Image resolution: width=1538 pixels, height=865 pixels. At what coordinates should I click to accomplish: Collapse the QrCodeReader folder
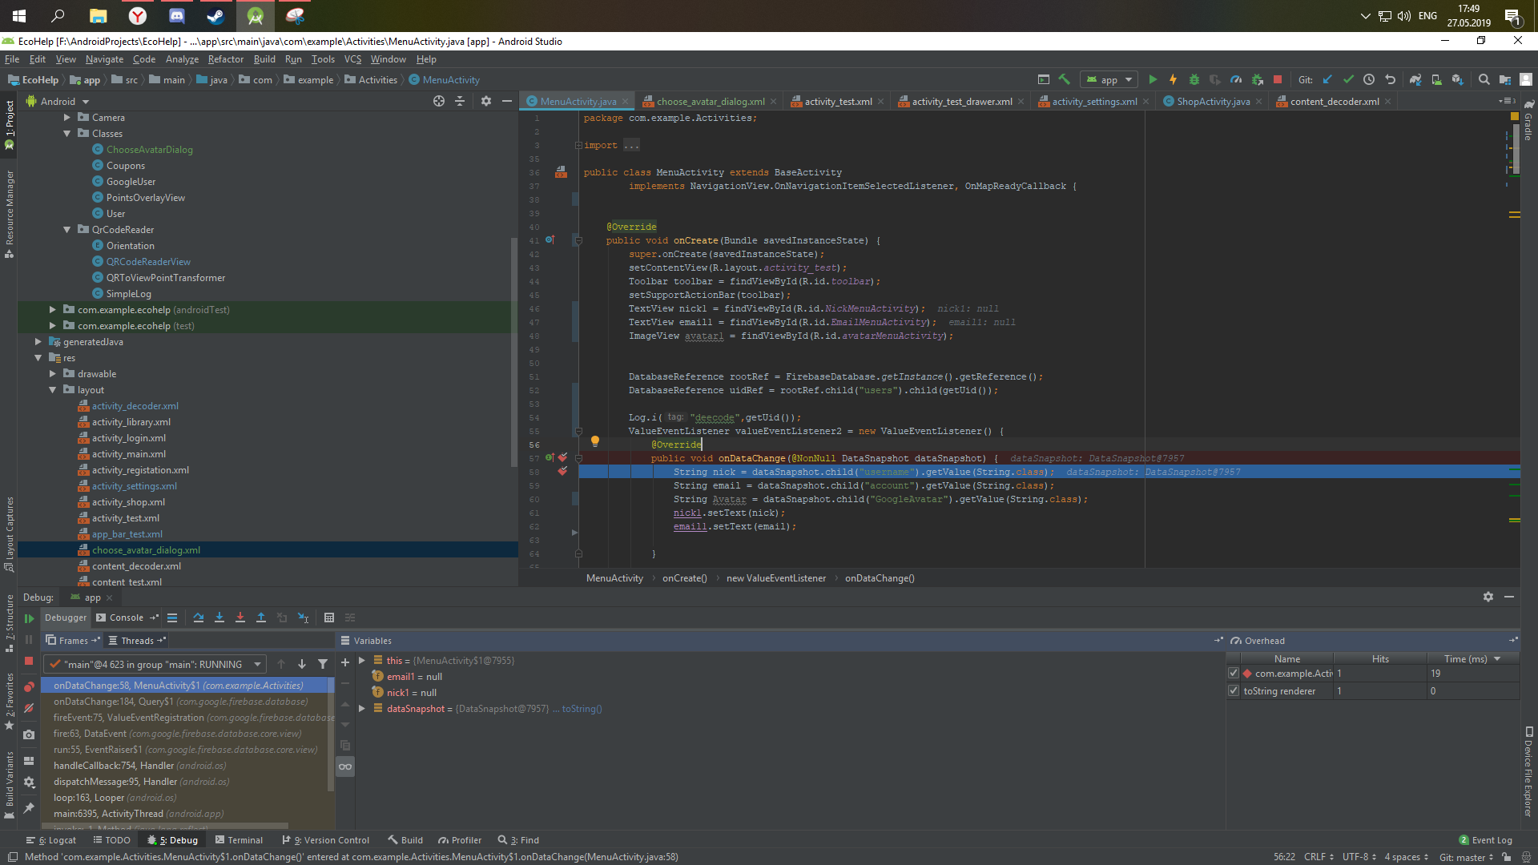67,230
